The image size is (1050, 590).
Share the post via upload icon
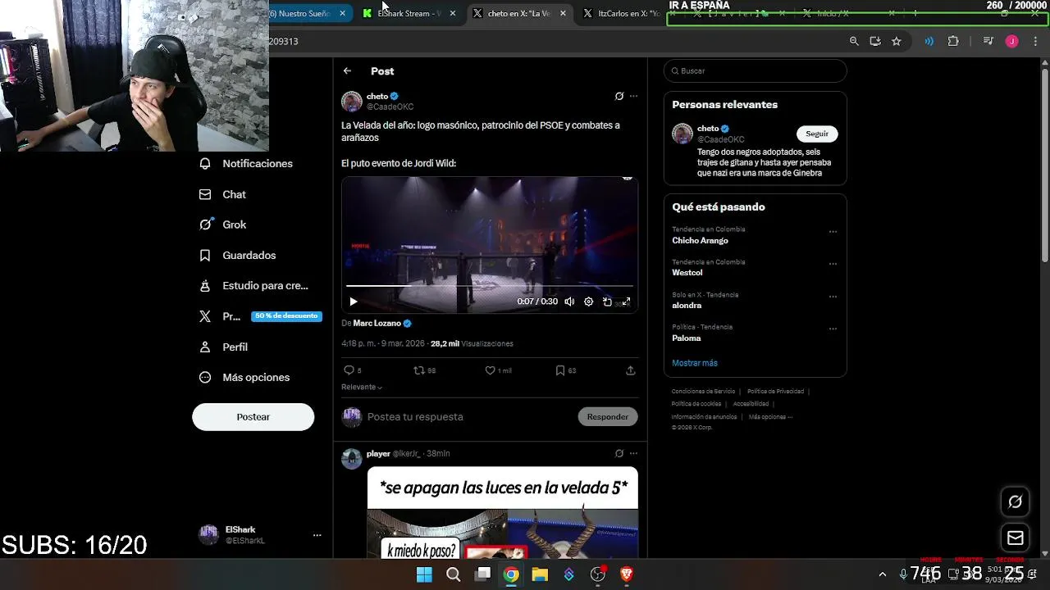pyautogui.click(x=630, y=370)
